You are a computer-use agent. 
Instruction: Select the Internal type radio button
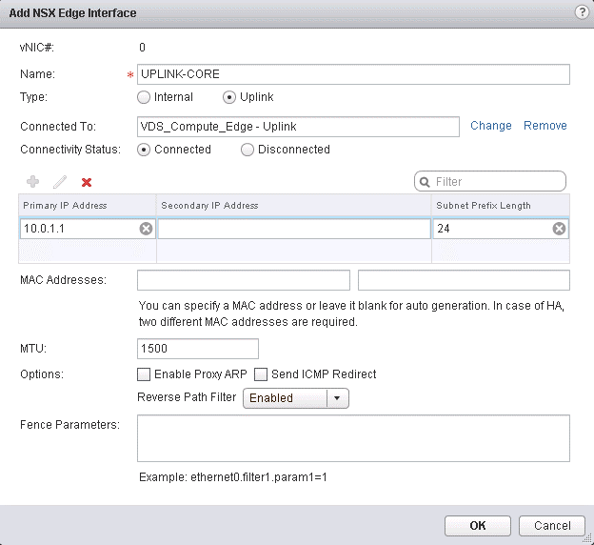click(144, 97)
